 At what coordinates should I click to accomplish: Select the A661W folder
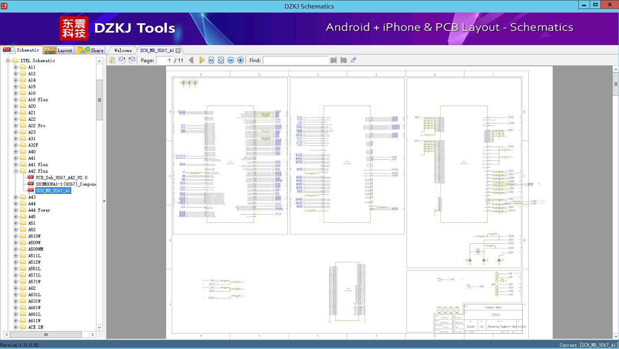point(35,308)
